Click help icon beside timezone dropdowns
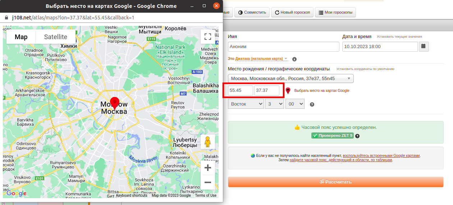The width and height of the screenshot is (453, 205). coord(312,104)
